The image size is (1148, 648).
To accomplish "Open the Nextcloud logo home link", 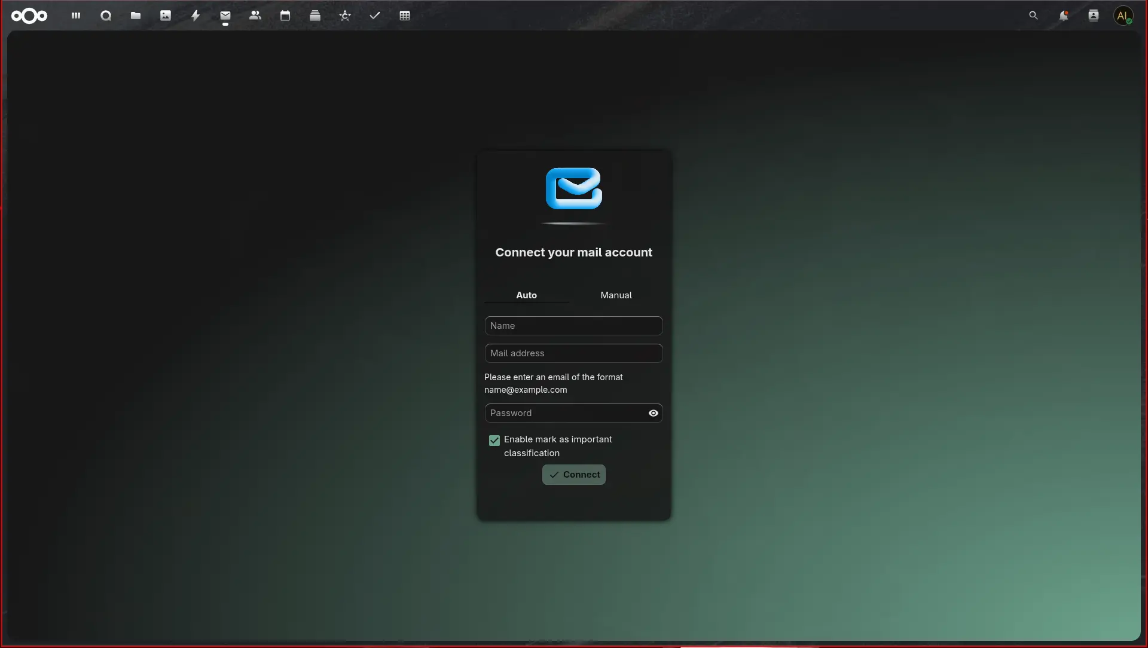I will pyautogui.click(x=29, y=16).
